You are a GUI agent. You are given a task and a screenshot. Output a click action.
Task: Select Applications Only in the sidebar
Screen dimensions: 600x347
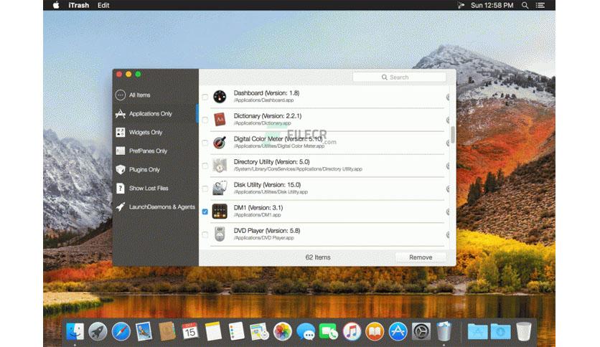click(x=144, y=113)
